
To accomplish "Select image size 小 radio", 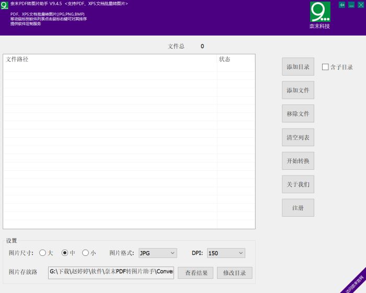I will pos(85,253).
